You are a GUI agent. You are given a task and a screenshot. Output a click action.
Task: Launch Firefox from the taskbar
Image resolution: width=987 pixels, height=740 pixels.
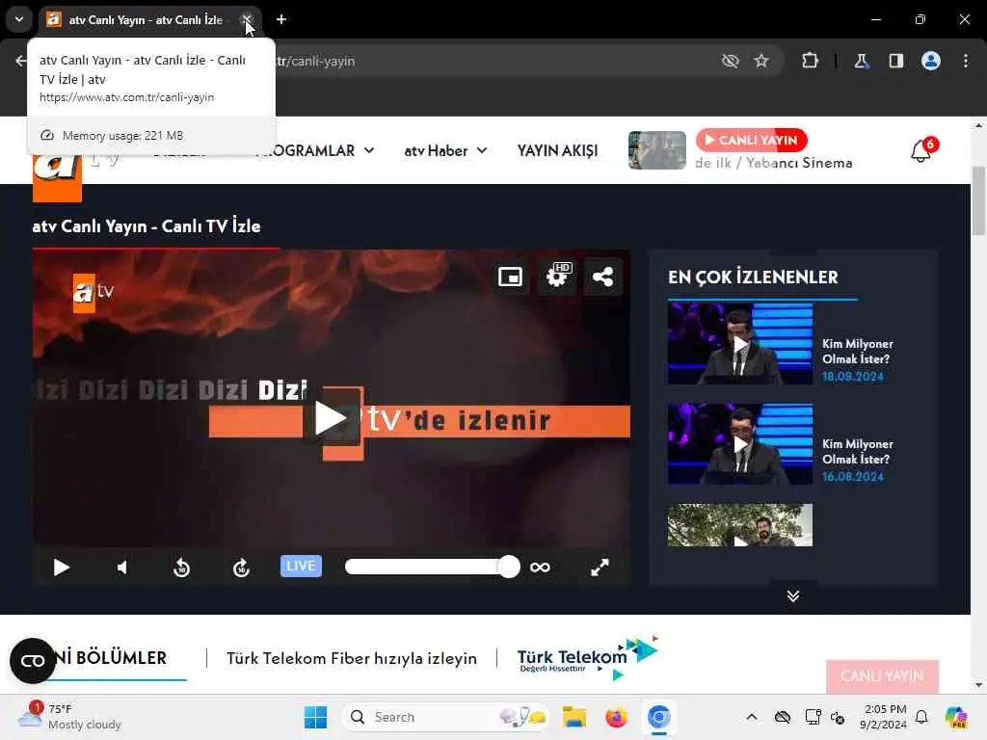pyautogui.click(x=616, y=717)
